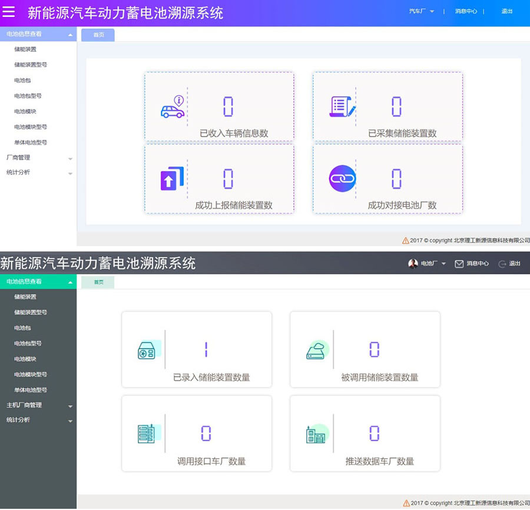The height and width of the screenshot is (510, 530).
Task: Open the hamburger menu in the purple header
Action: tap(8, 12)
